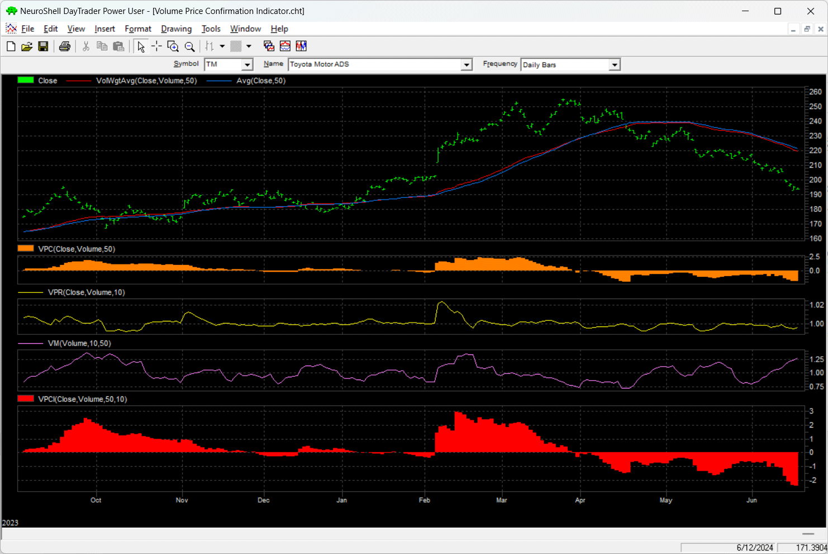Minimize the inner chart document window
The height and width of the screenshot is (554, 828).
793,29
